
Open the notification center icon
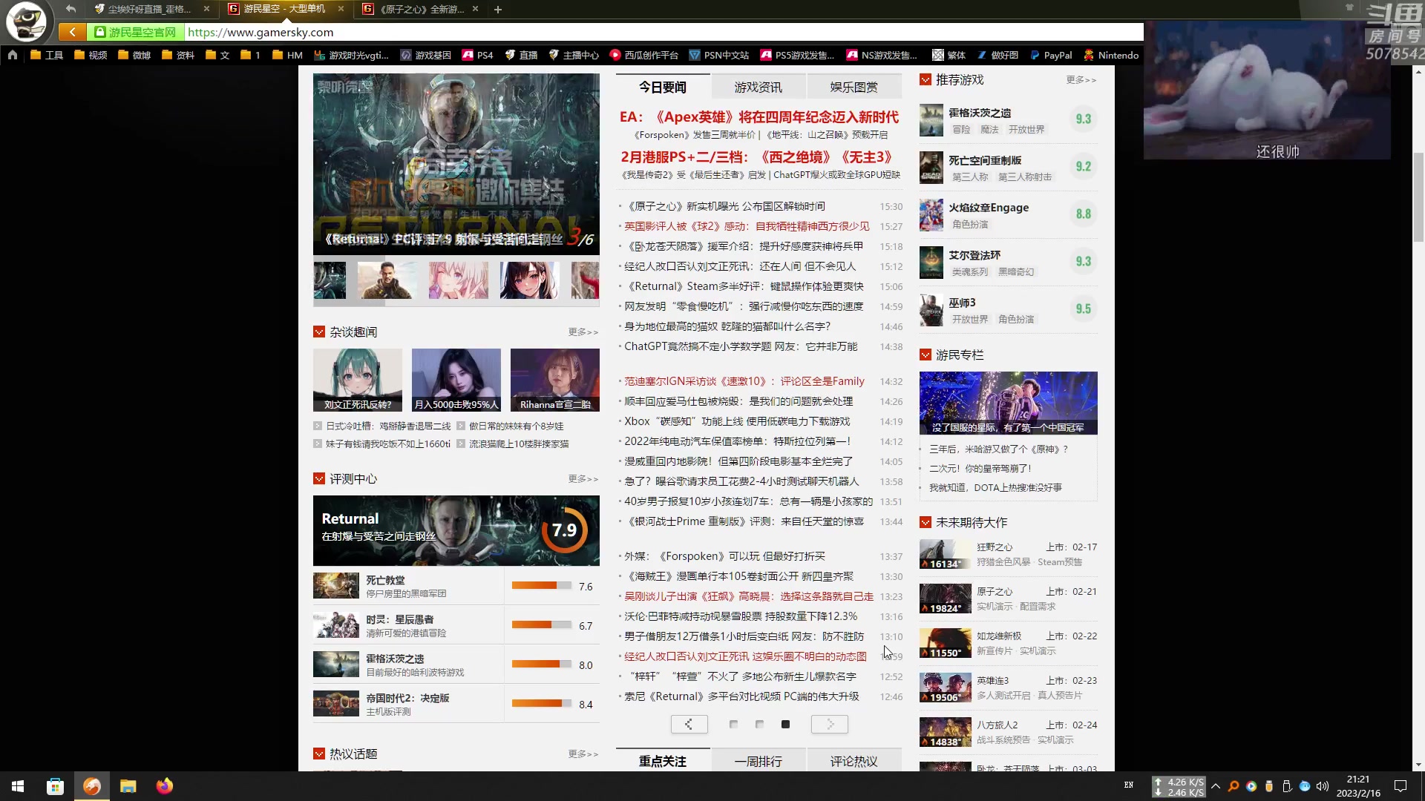1401,786
